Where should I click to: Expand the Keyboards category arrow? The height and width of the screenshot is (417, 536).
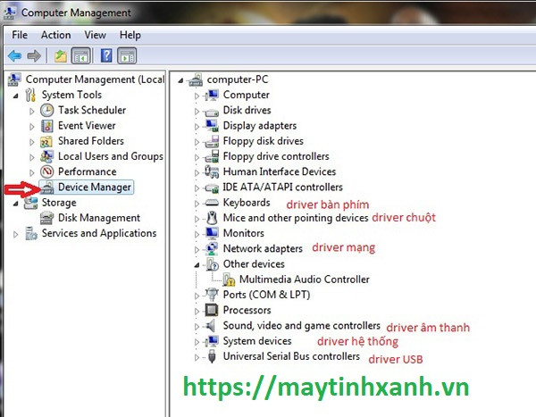pos(197,204)
